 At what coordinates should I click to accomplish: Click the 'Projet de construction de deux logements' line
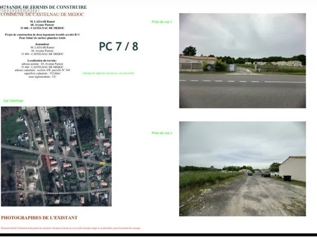(x=42, y=34)
